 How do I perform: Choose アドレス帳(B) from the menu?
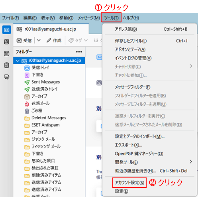[149, 29]
